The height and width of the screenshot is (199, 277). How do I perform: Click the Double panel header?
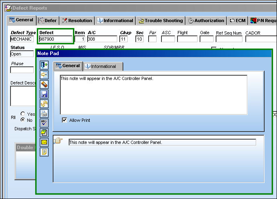(26, 148)
